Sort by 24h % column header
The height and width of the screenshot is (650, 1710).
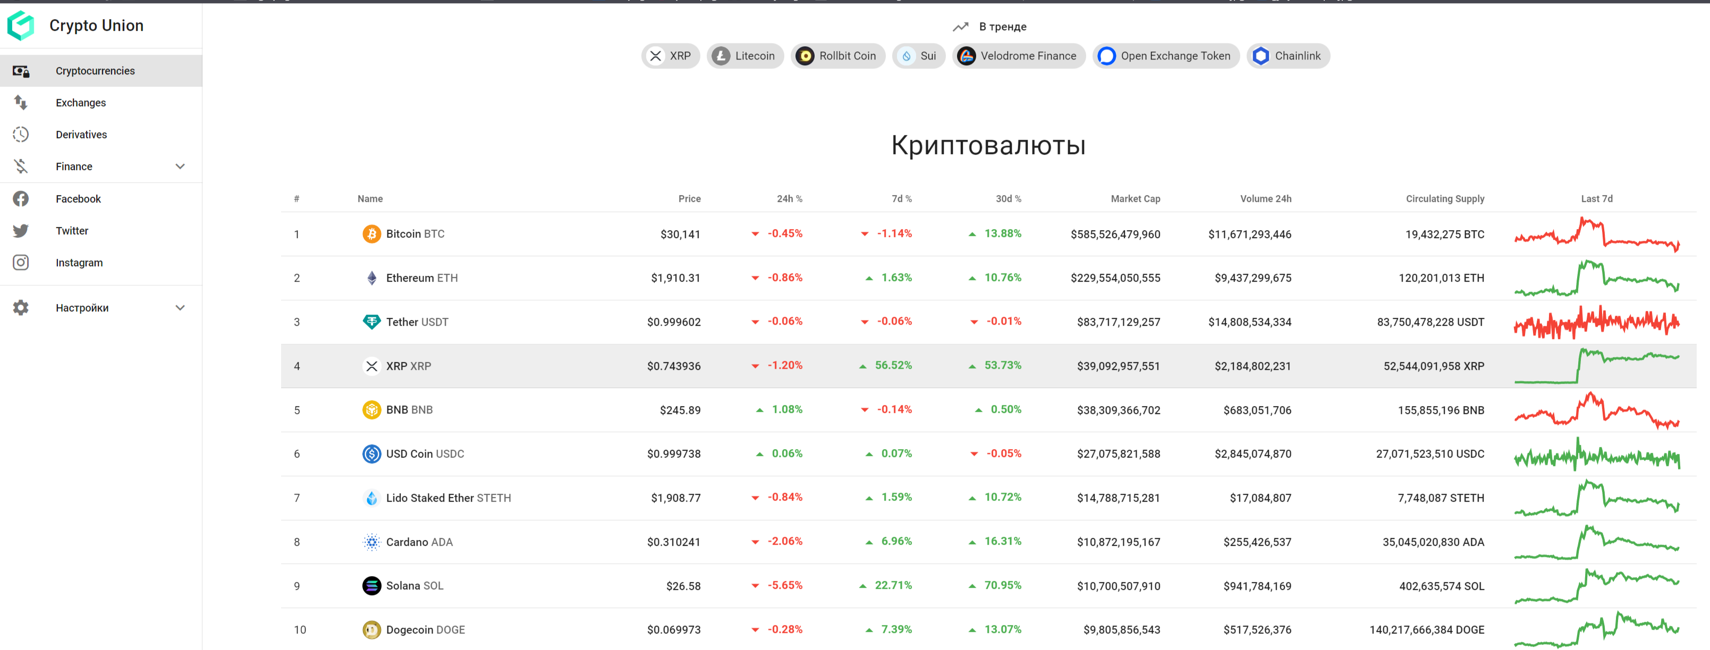[x=789, y=199]
